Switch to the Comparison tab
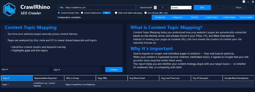Viewport: 255px width, 92px height. pos(177,17)
